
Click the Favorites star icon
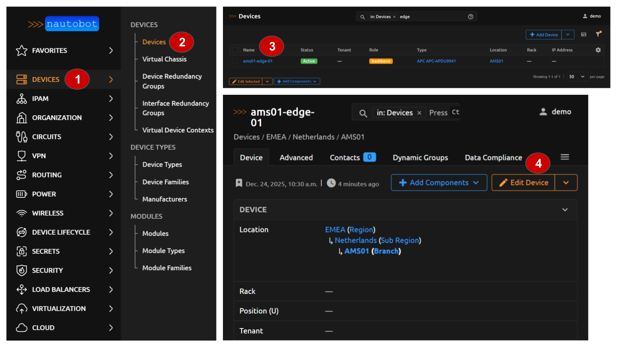22,51
